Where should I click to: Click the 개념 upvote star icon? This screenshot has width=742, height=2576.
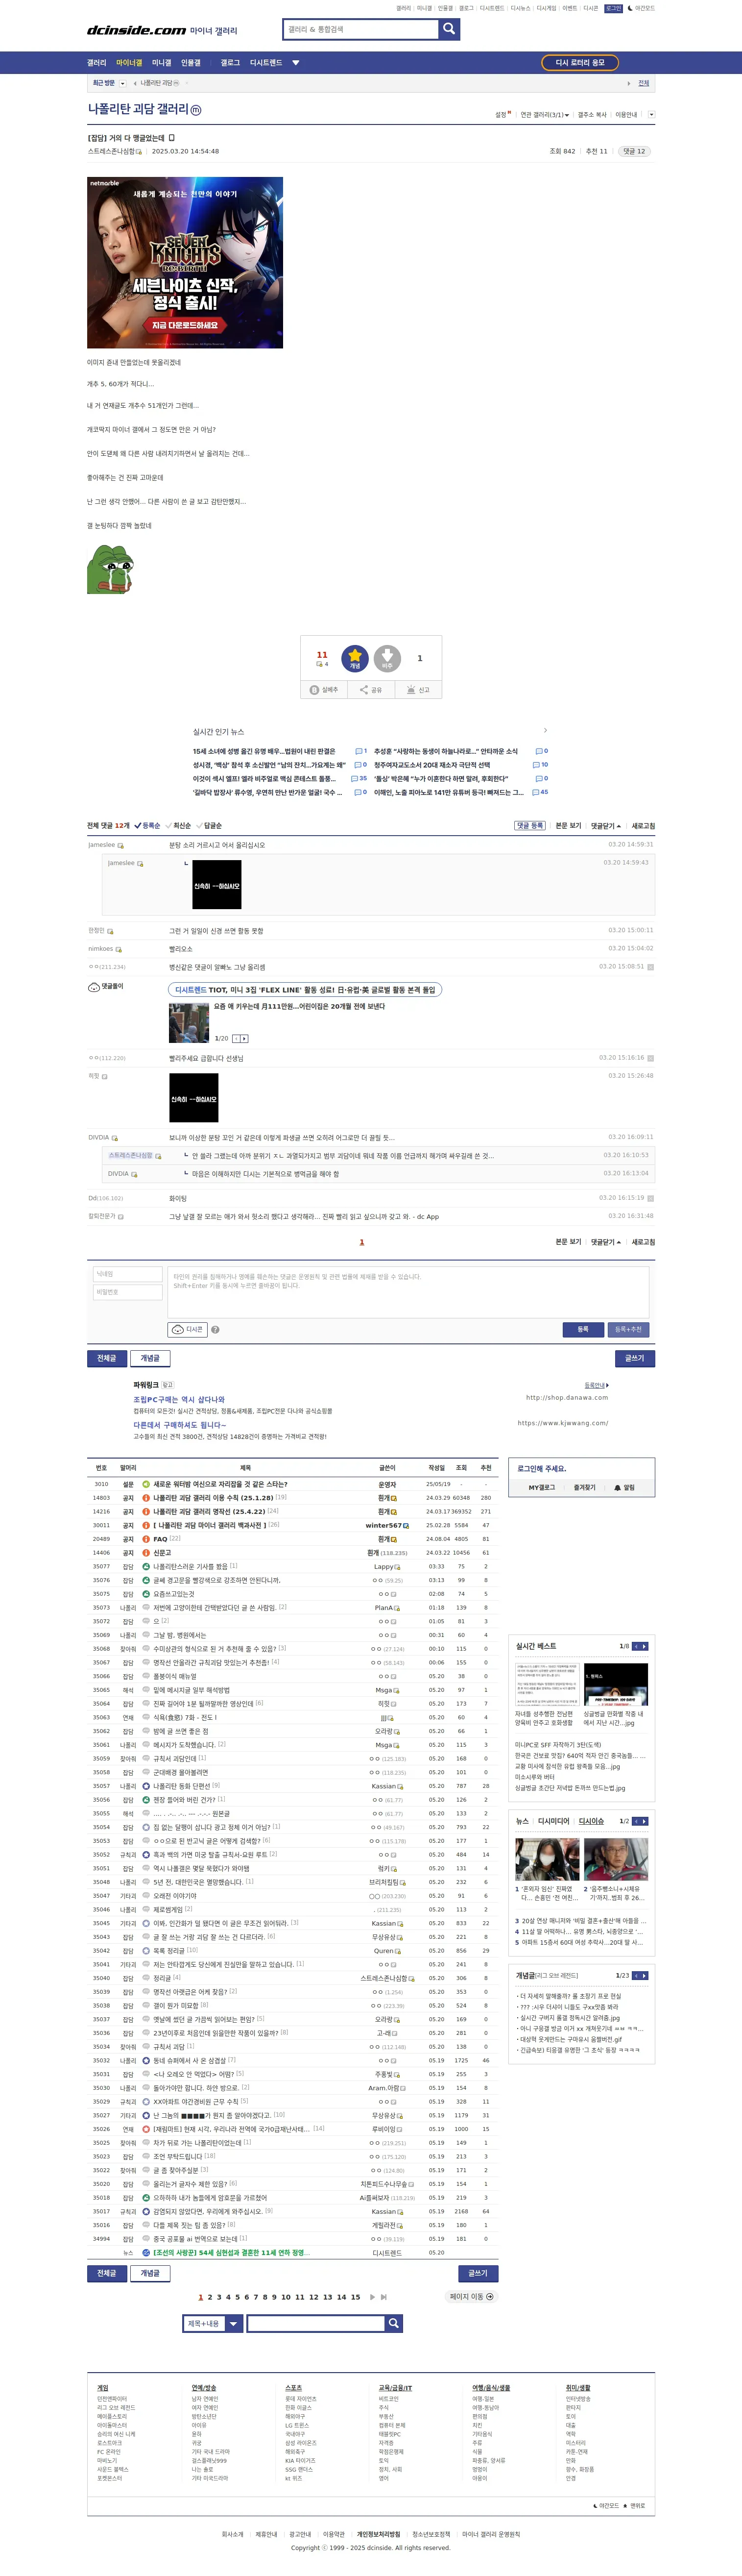pyautogui.click(x=355, y=658)
